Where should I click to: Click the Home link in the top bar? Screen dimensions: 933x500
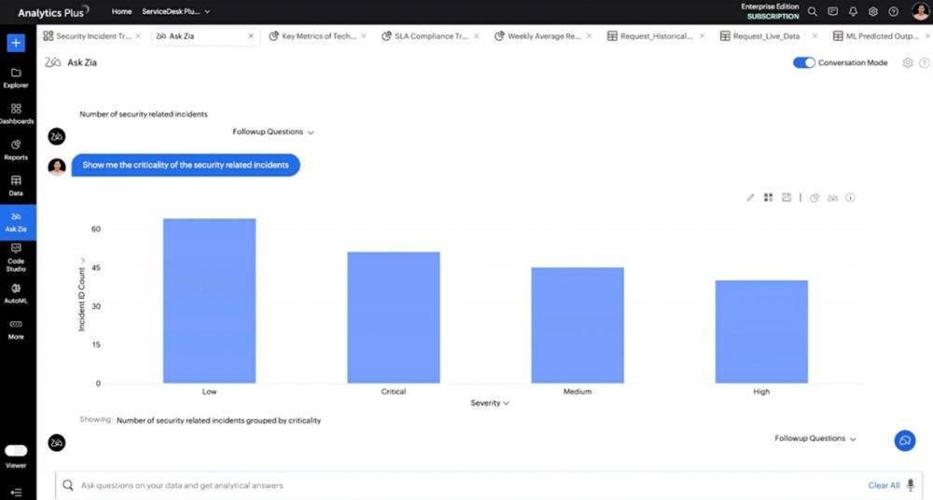tap(121, 12)
